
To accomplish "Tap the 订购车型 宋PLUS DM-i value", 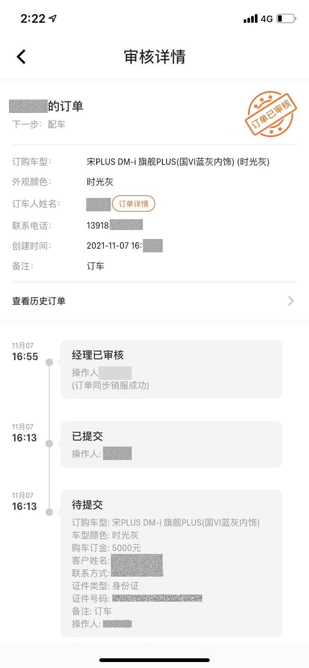I will coord(178,162).
